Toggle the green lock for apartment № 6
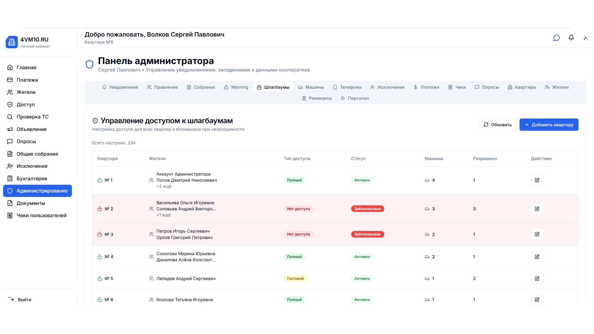 100,300
